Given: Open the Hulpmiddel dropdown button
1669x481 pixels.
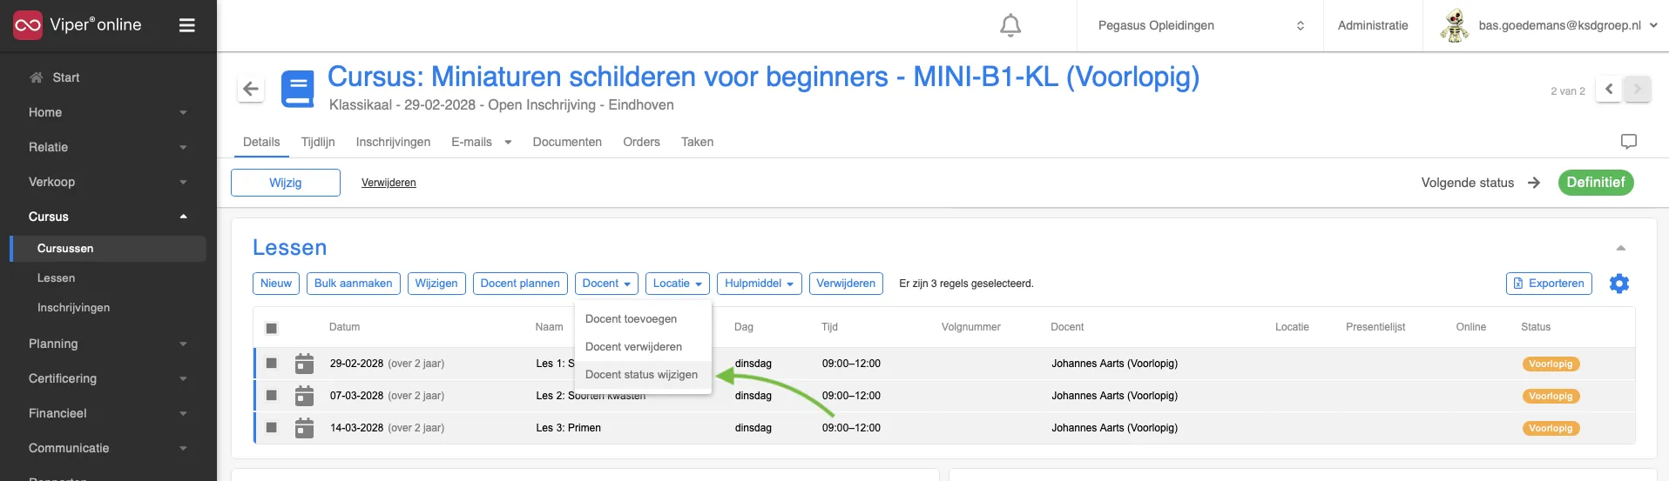Looking at the screenshot, I should tap(760, 284).
